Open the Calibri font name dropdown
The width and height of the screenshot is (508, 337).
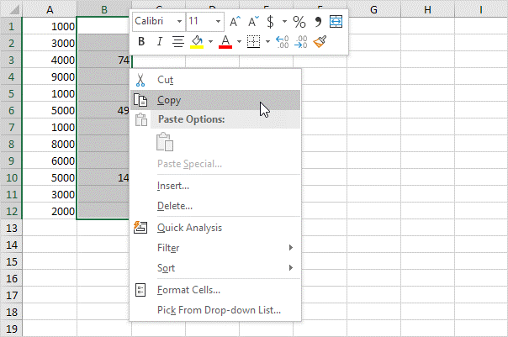coord(178,21)
